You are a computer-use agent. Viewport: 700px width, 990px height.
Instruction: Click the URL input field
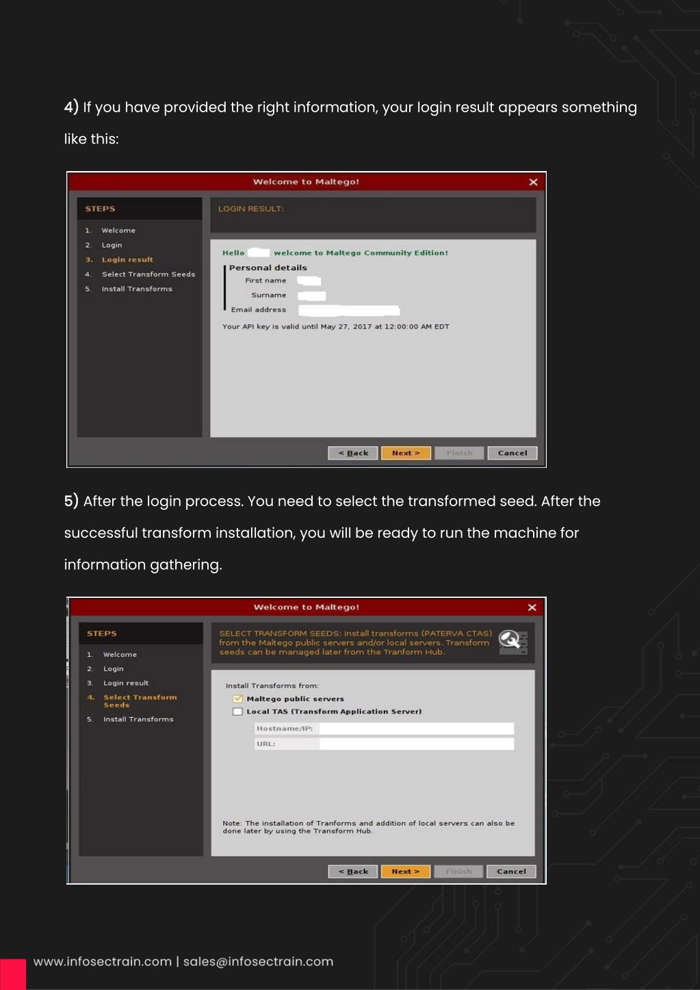pyautogui.click(x=416, y=744)
